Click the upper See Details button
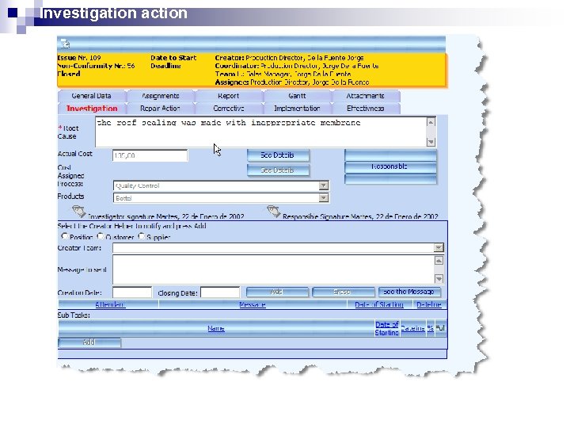The image size is (570, 428). point(278,155)
